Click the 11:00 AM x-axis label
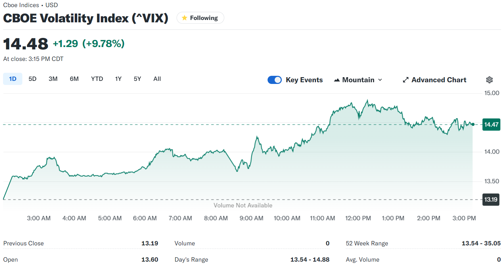Image resolution: width=503 pixels, height=265 pixels. pyautogui.click(x=322, y=218)
